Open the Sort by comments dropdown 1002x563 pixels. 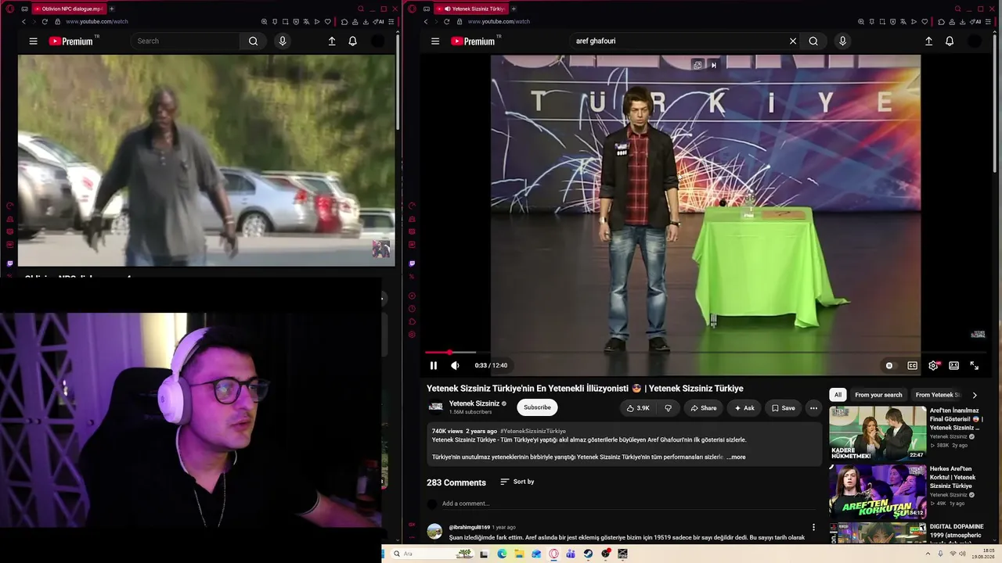(517, 482)
